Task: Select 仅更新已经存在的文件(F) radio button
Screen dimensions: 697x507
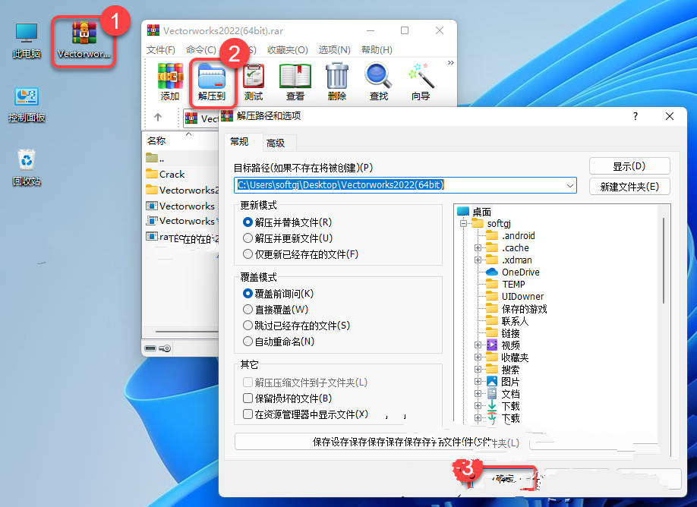Action: [x=248, y=254]
